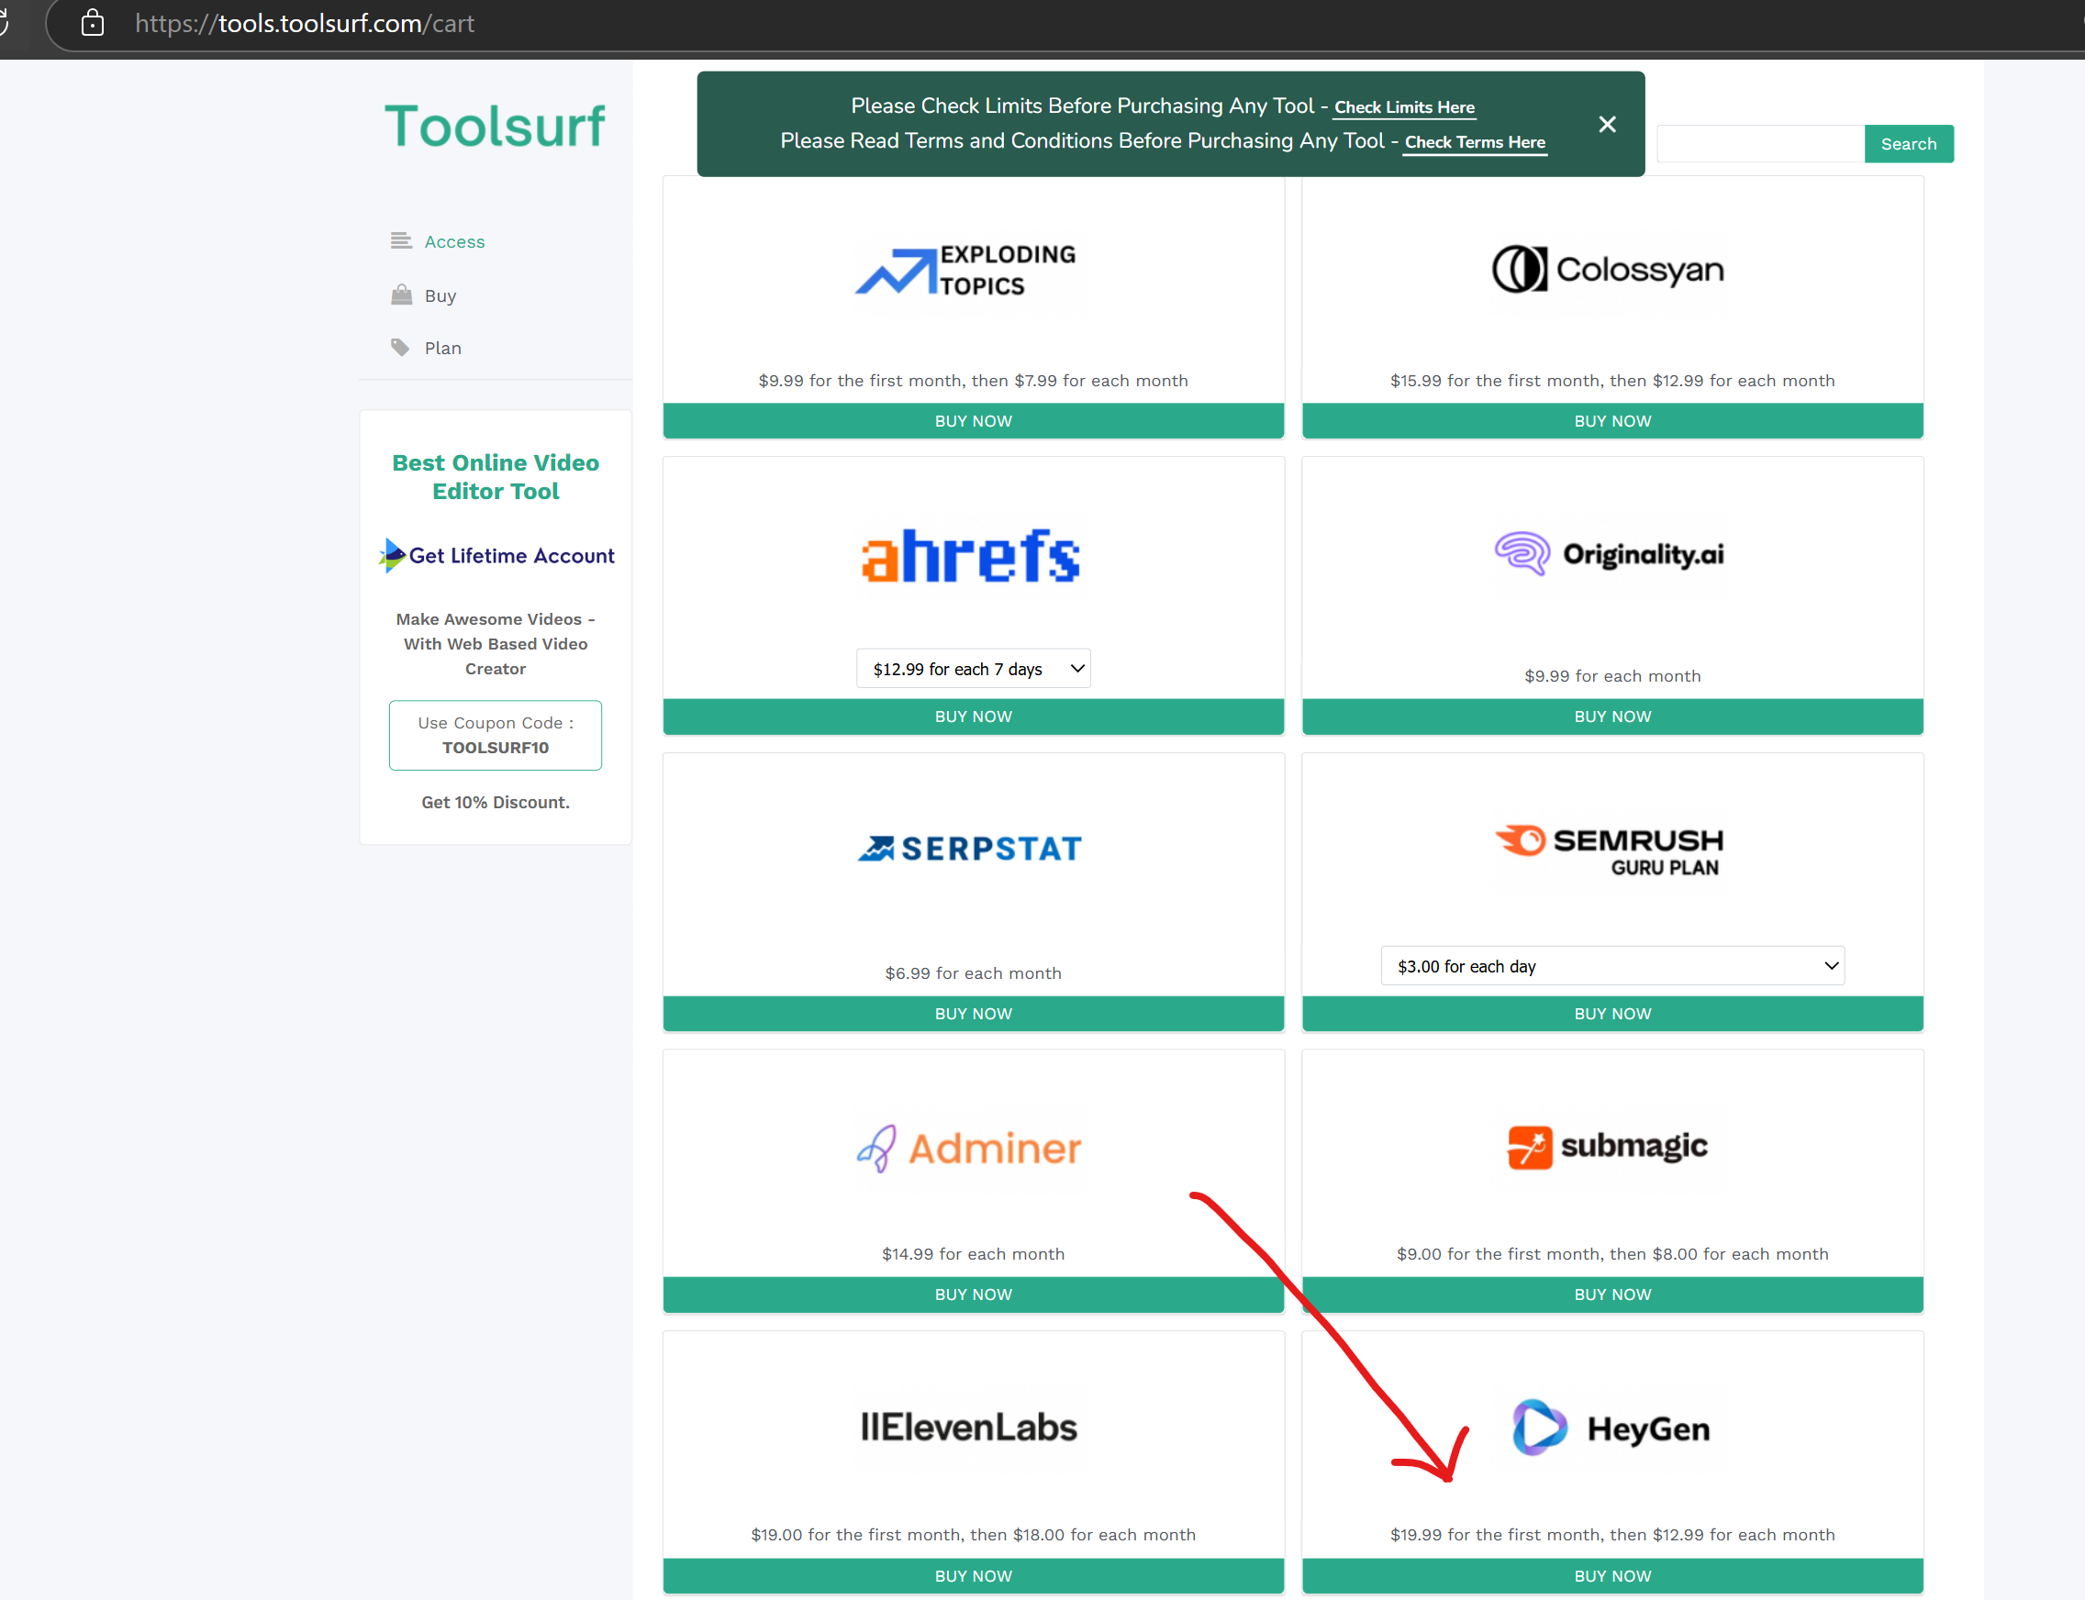Screen dimensions: 2085x1600
Task: Open the Check Limits Here link
Action: pos(1404,106)
